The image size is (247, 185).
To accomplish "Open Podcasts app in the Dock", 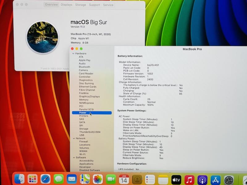I will [203, 180].
